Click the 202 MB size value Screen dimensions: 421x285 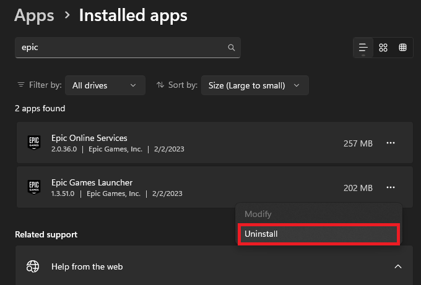click(x=358, y=188)
